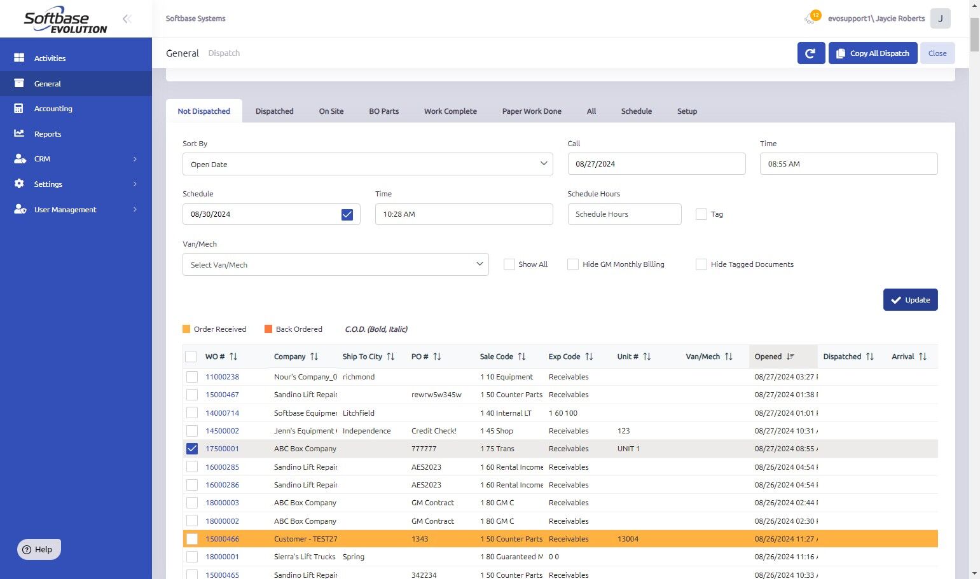Screen dimensions: 980x579
Task: Open work order 11000238 link
Action: pos(222,377)
